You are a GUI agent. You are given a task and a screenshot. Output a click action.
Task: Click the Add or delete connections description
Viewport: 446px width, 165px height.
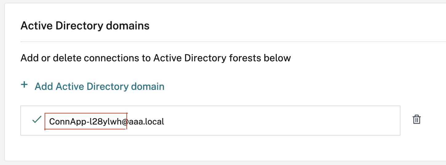coord(155,58)
